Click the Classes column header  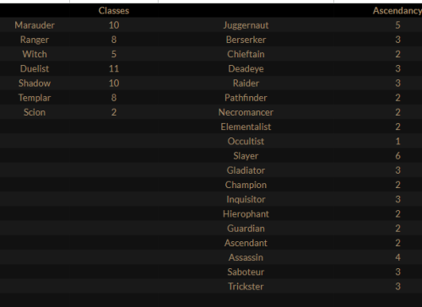(114, 11)
